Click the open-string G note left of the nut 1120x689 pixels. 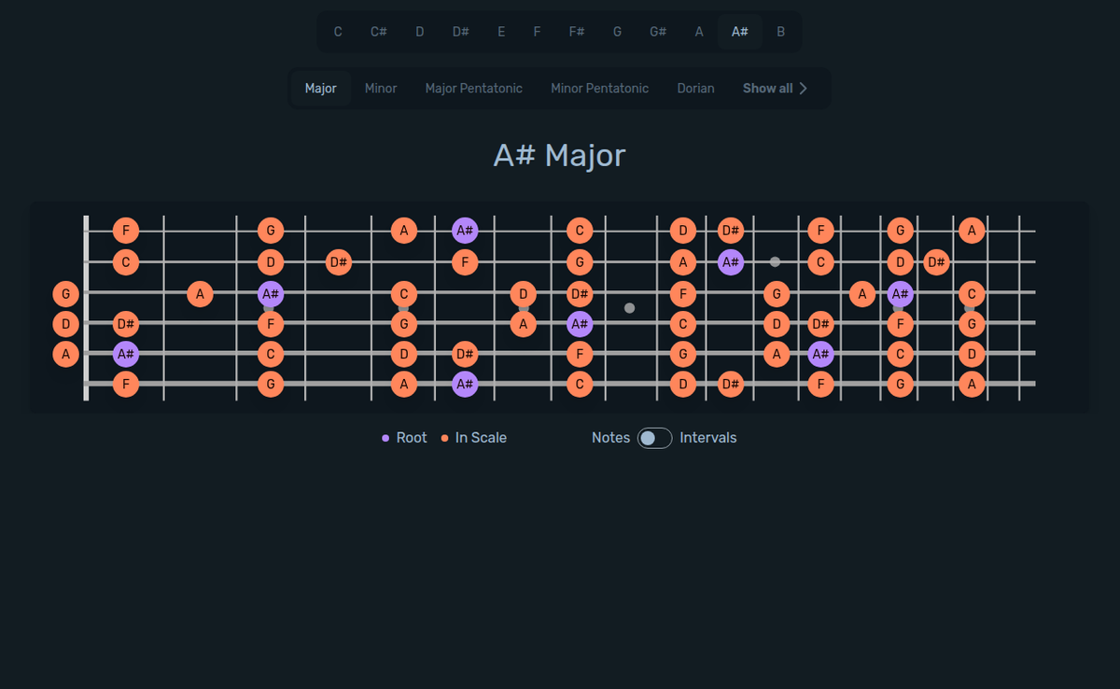coord(64,293)
